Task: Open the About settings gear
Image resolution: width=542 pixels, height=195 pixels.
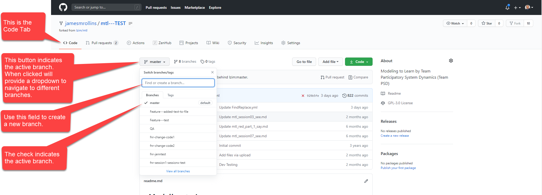Action: [x=451, y=61]
